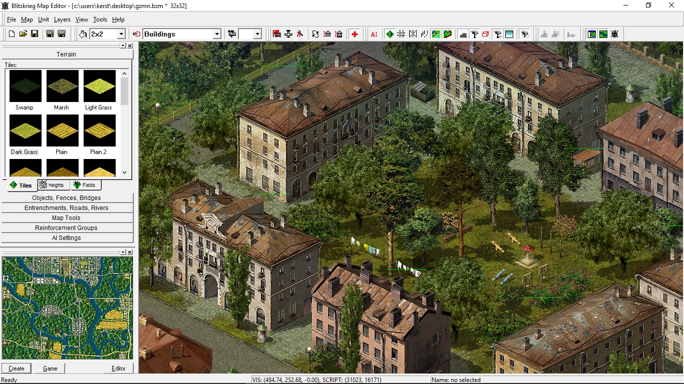
Task: Expand Entrenchments, Roads, Rivers section
Action: coord(68,208)
